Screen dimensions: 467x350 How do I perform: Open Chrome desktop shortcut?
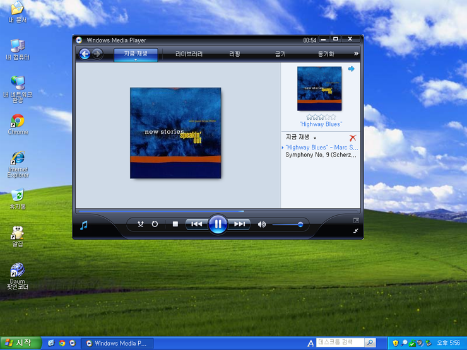tap(18, 124)
